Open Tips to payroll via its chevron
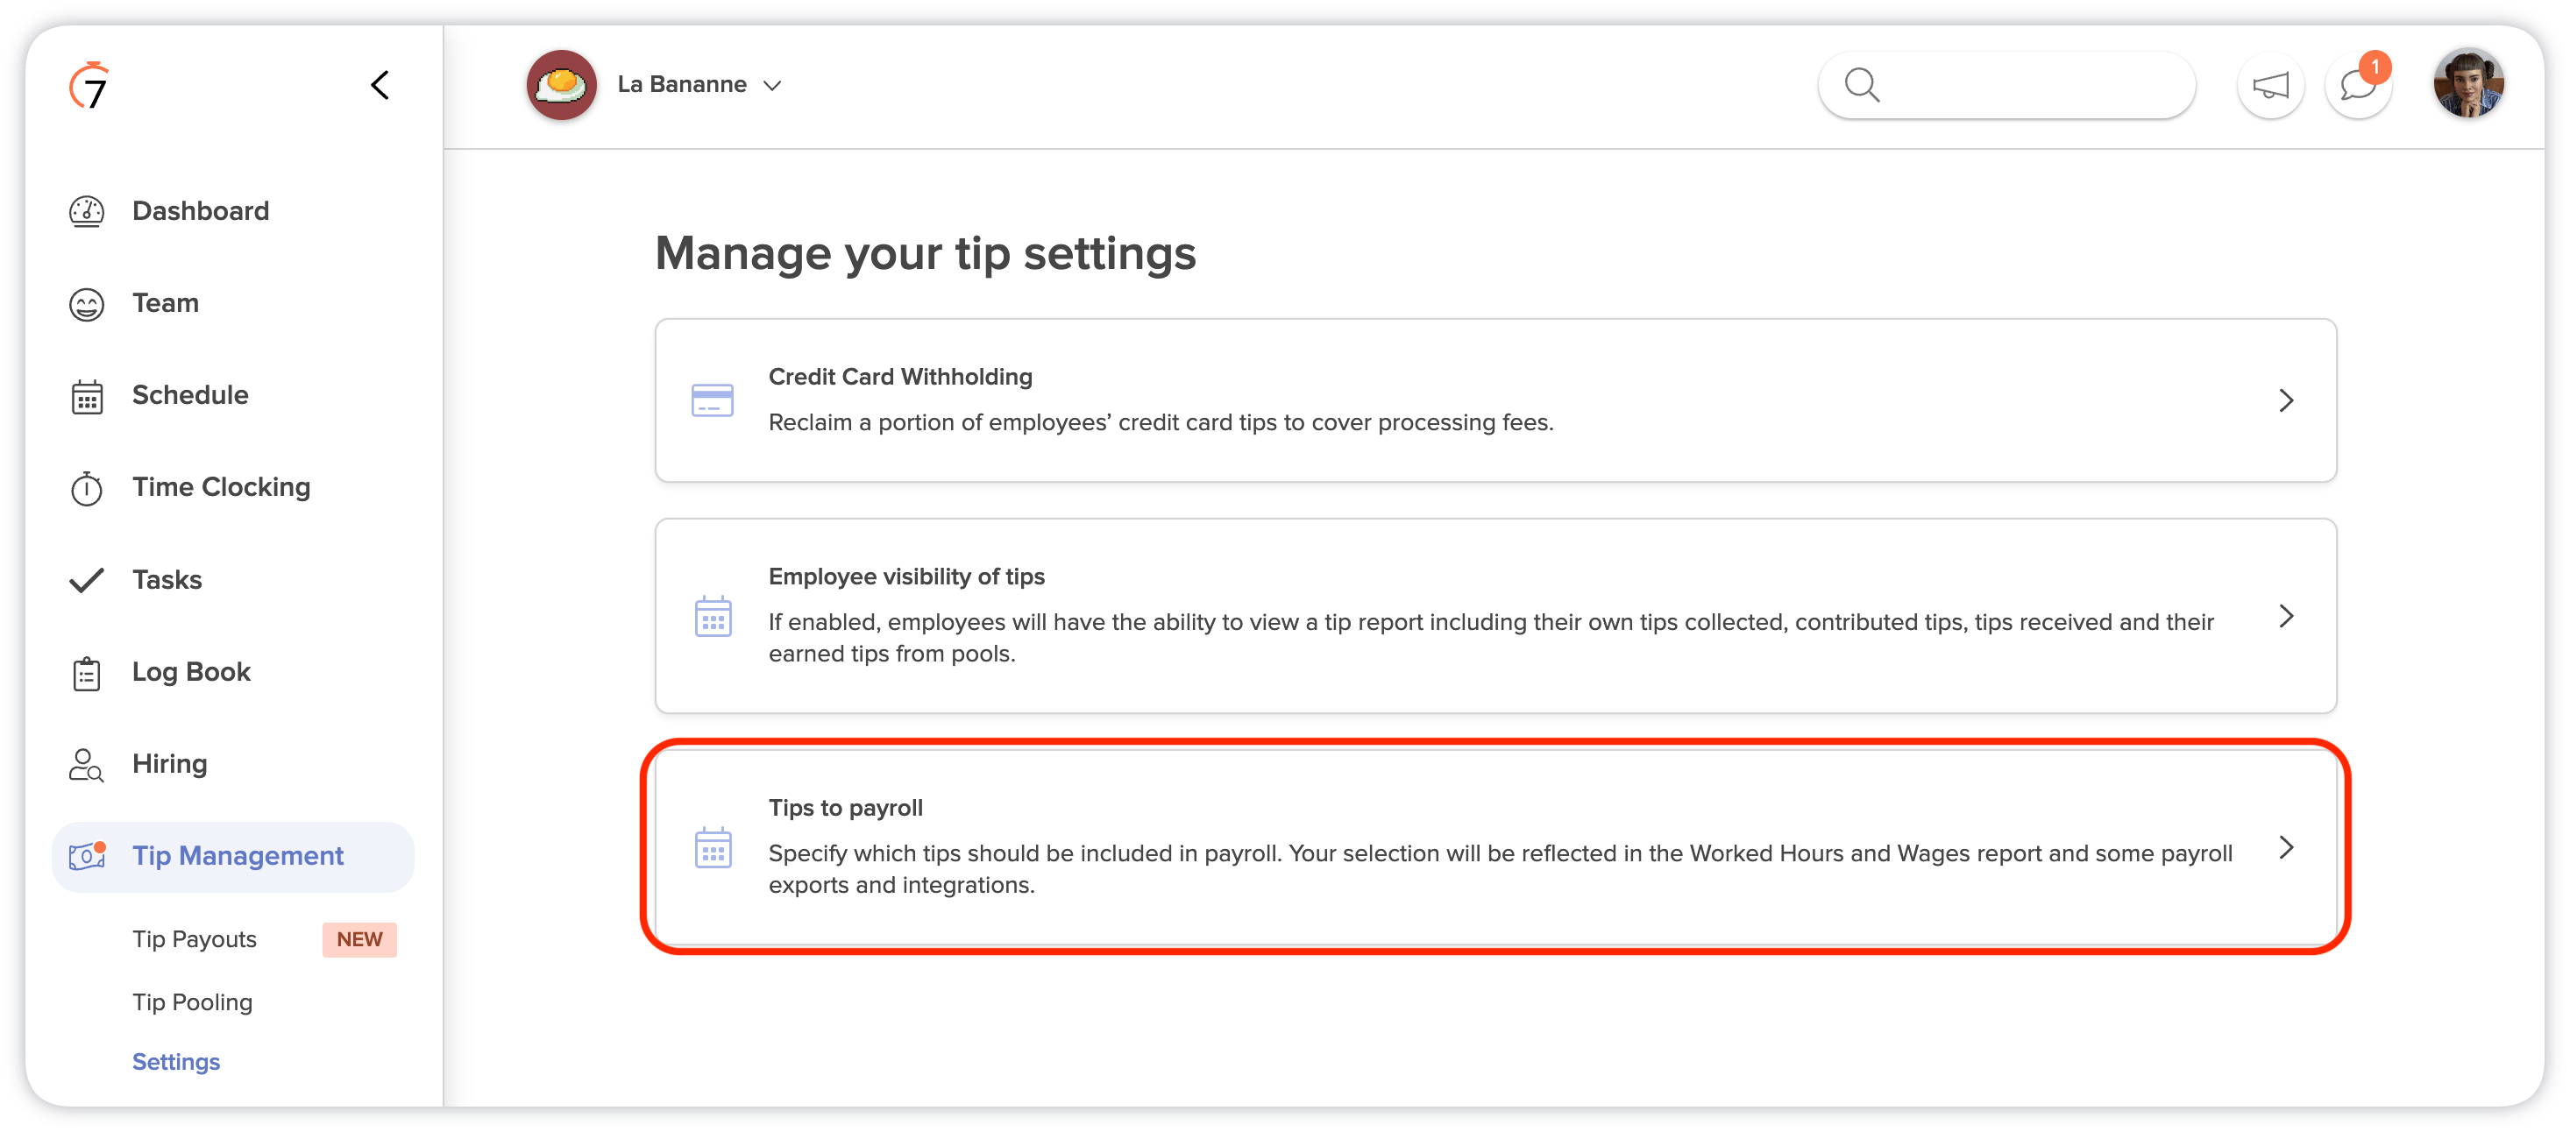The width and height of the screenshot is (2570, 1132). 2287,848
